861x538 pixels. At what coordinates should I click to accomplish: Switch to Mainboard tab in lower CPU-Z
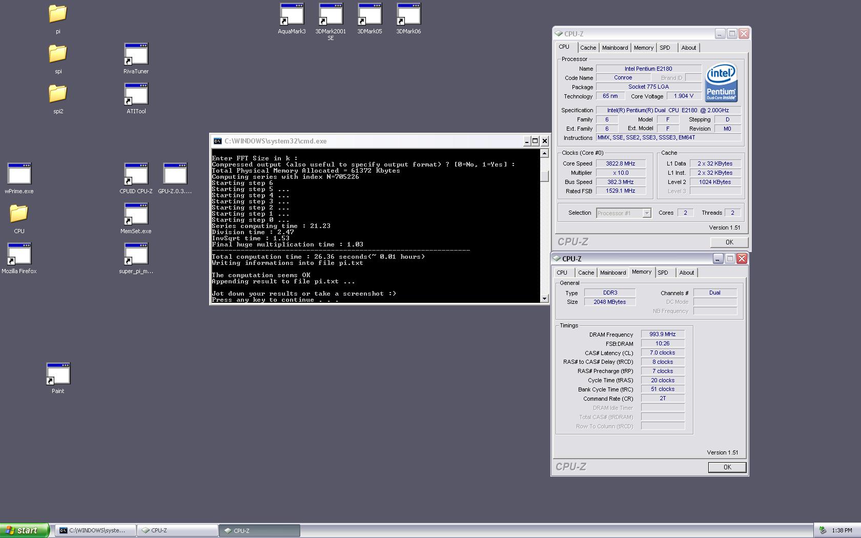(x=613, y=273)
